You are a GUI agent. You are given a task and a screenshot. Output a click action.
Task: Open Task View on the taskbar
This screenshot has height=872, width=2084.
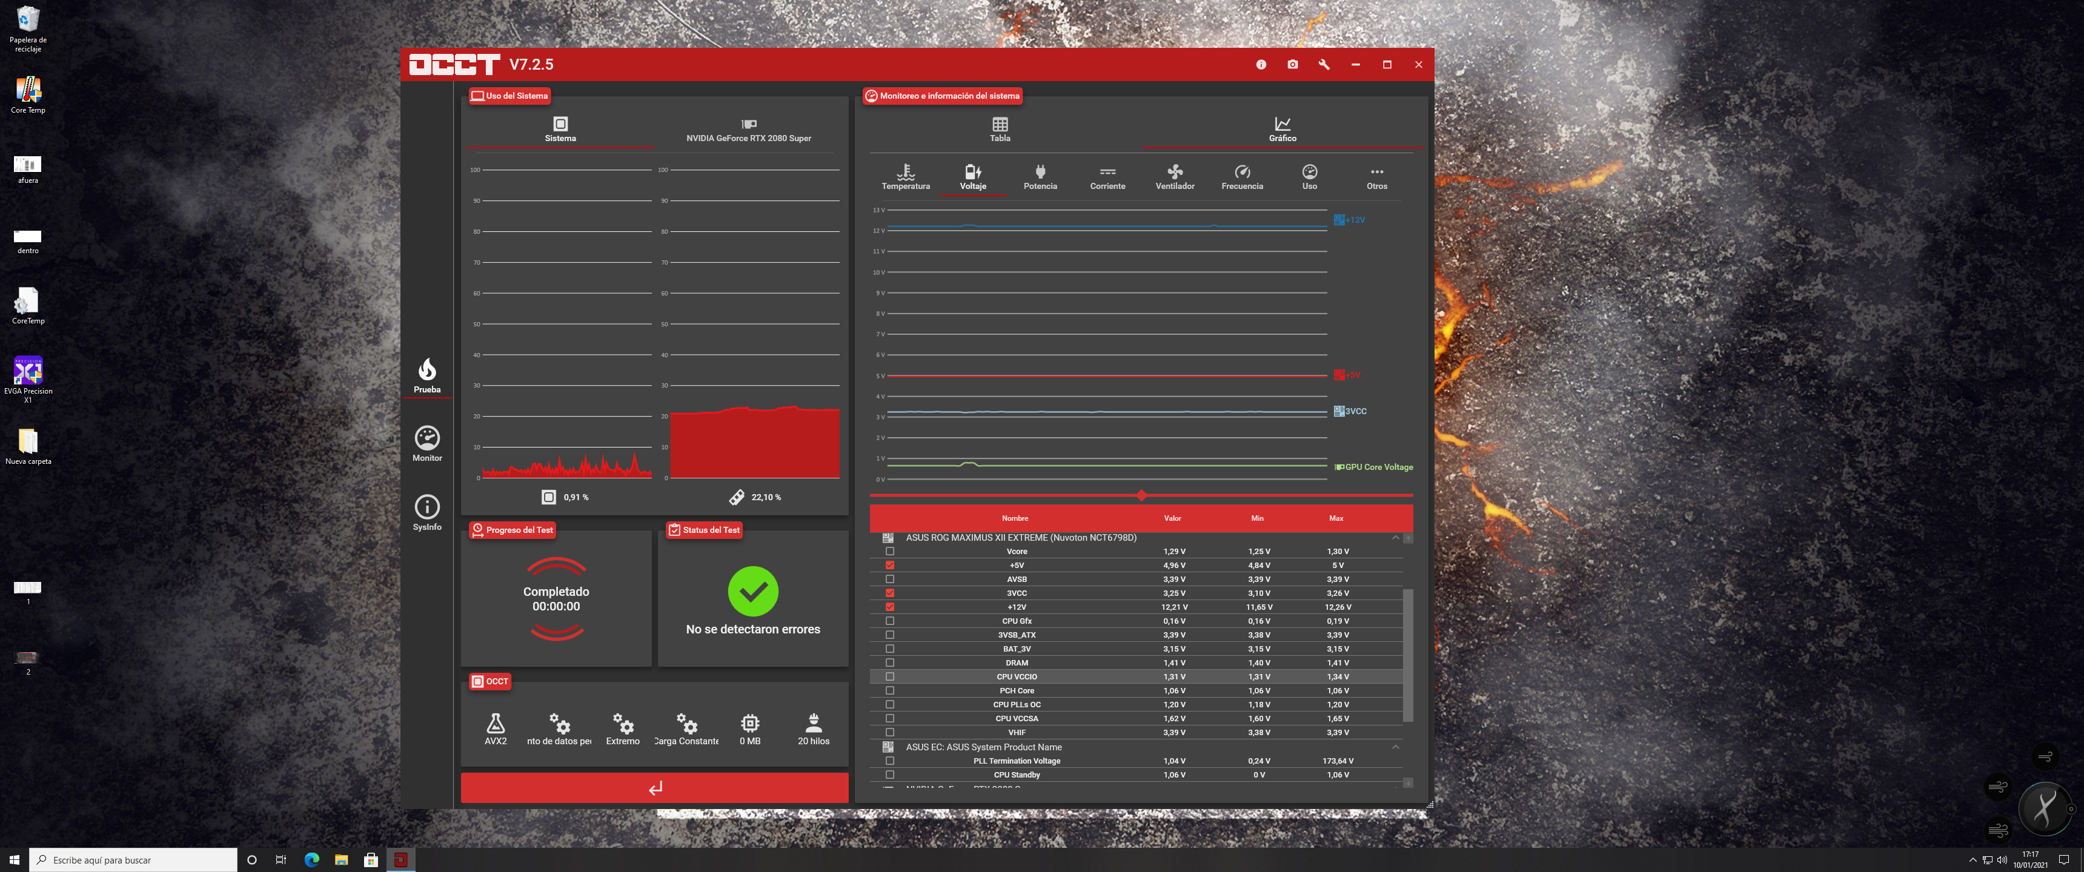click(280, 860)
